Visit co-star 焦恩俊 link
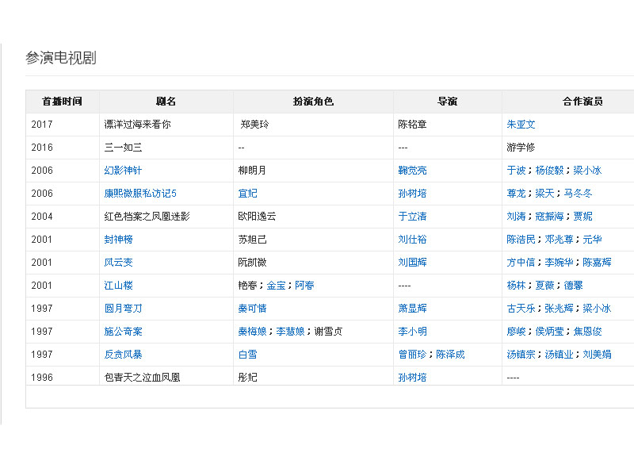634x476 pixels. (587, 332)
